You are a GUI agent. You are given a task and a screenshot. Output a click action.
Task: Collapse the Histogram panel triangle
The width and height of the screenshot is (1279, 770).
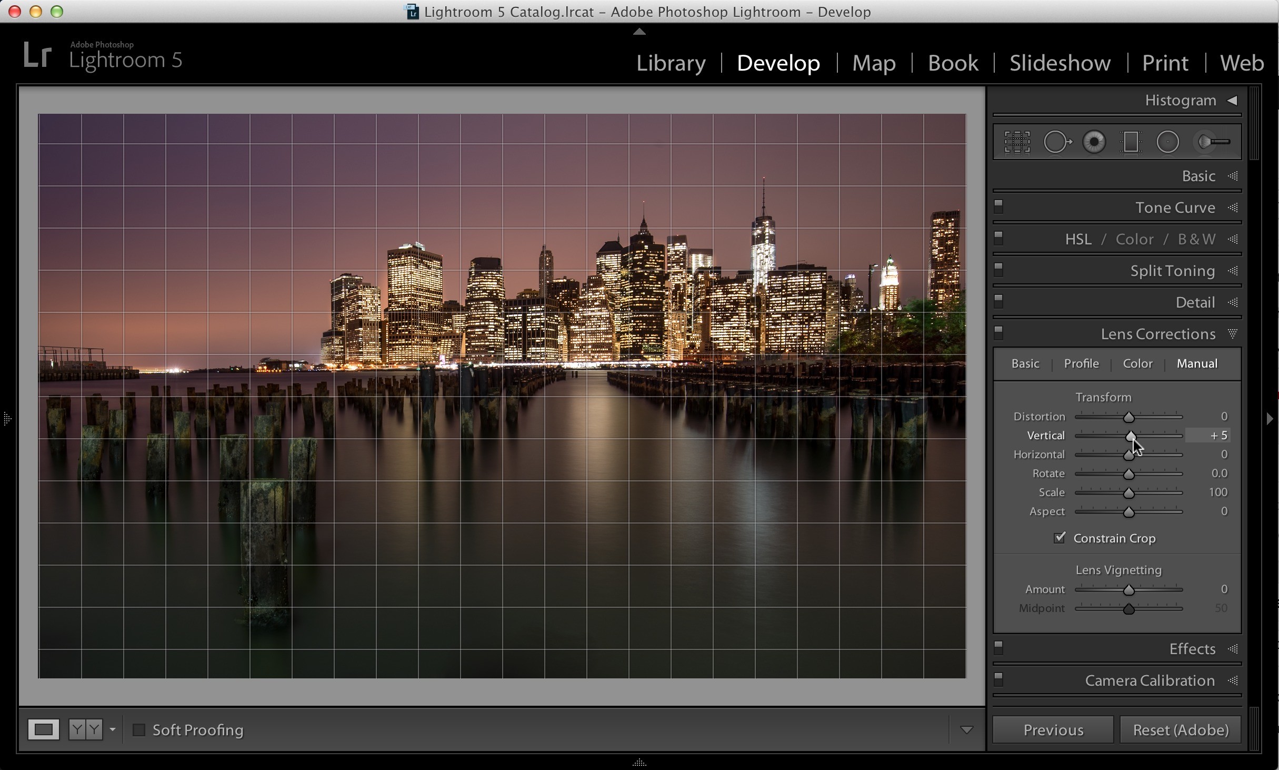pyautogui.click(x=1232, y=100)
